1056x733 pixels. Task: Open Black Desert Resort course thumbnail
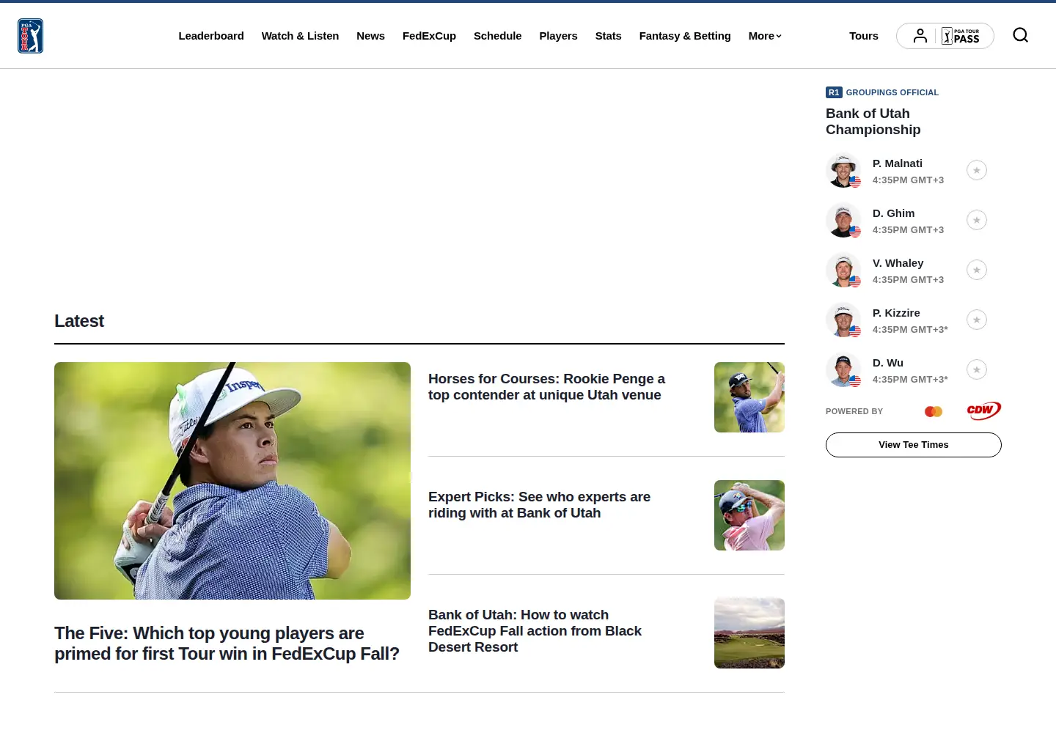click(749, 633)
